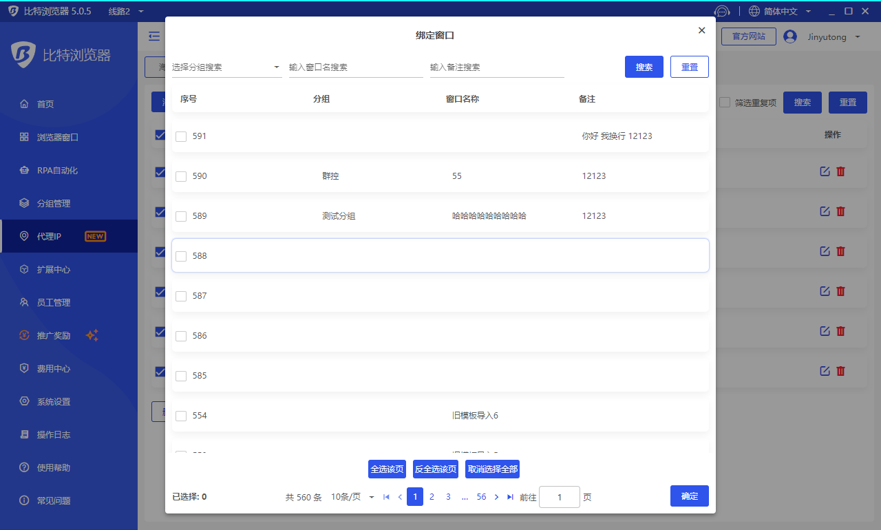Viewport: 881px width, 530px height.
Task: Click the 全选该页 button
Action: click(387, 469)
